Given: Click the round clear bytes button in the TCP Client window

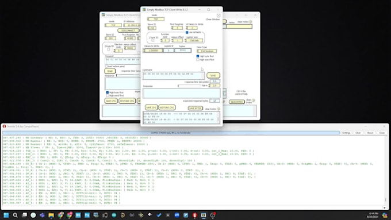Looking at the screenshot, I should 254,101.
